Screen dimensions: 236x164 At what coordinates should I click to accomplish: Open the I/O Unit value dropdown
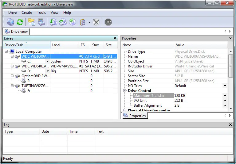click(x=225, y=101)
